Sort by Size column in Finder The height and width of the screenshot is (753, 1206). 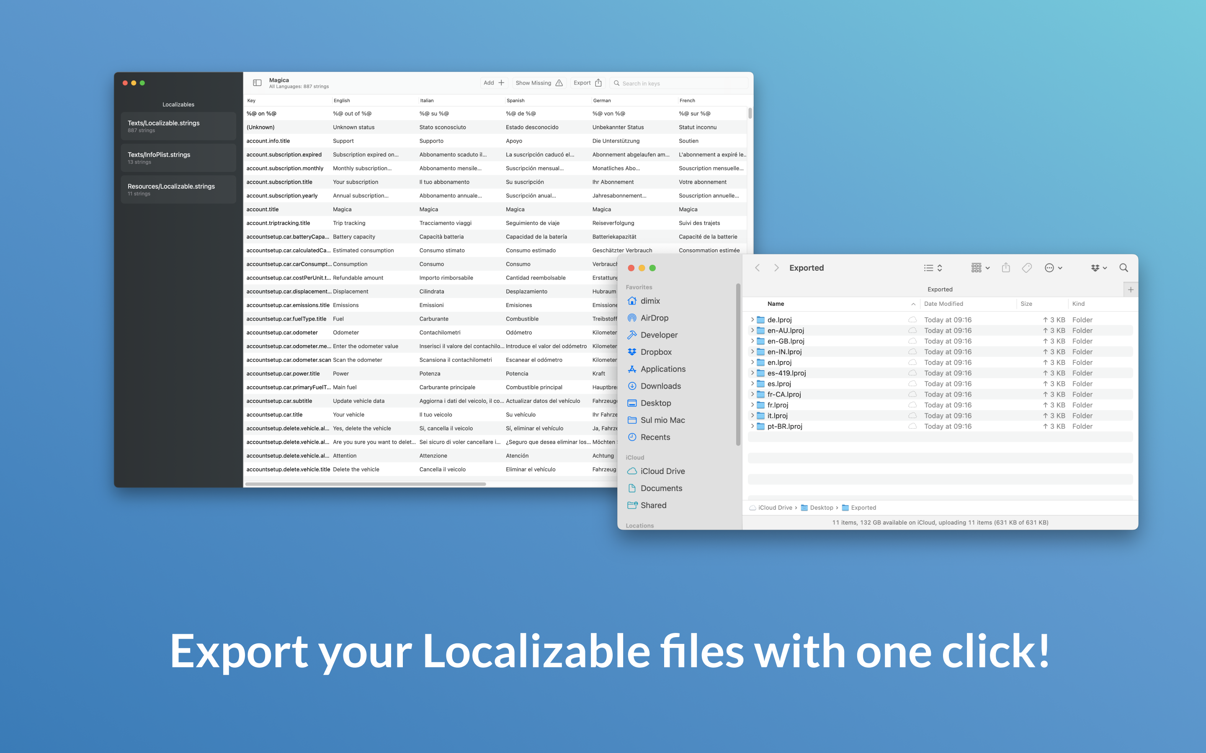pyautogui.click(x=1026, y=304)
